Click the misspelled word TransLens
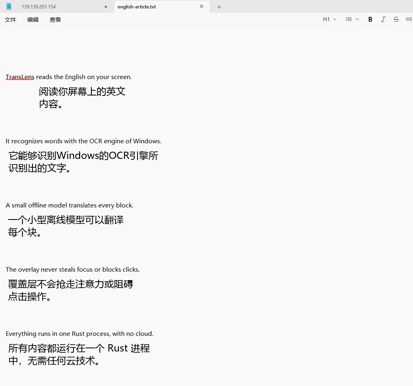The width and height of the screenshot is (413, 386). pyautogui.click(x=20, y=77)
